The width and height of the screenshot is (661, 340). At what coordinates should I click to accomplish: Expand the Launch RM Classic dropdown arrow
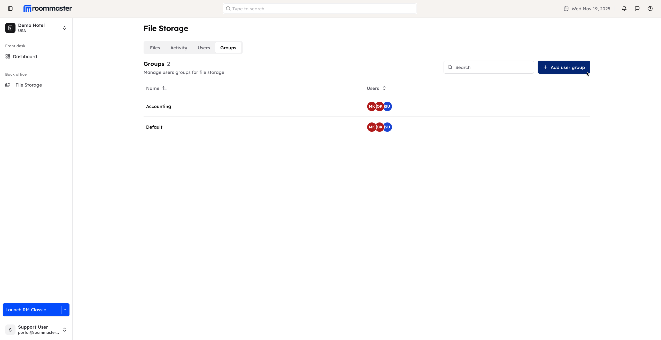pos(65,310)
